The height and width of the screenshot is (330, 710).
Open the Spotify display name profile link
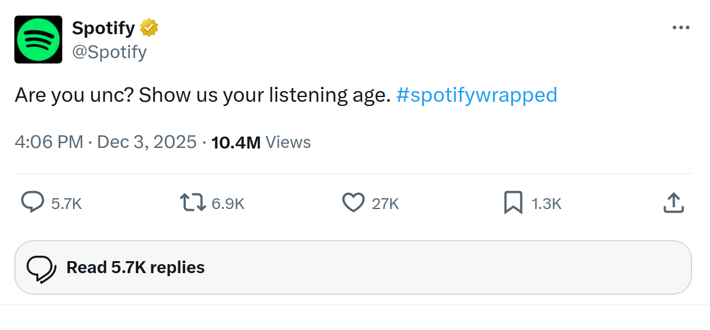click(103, 28)
